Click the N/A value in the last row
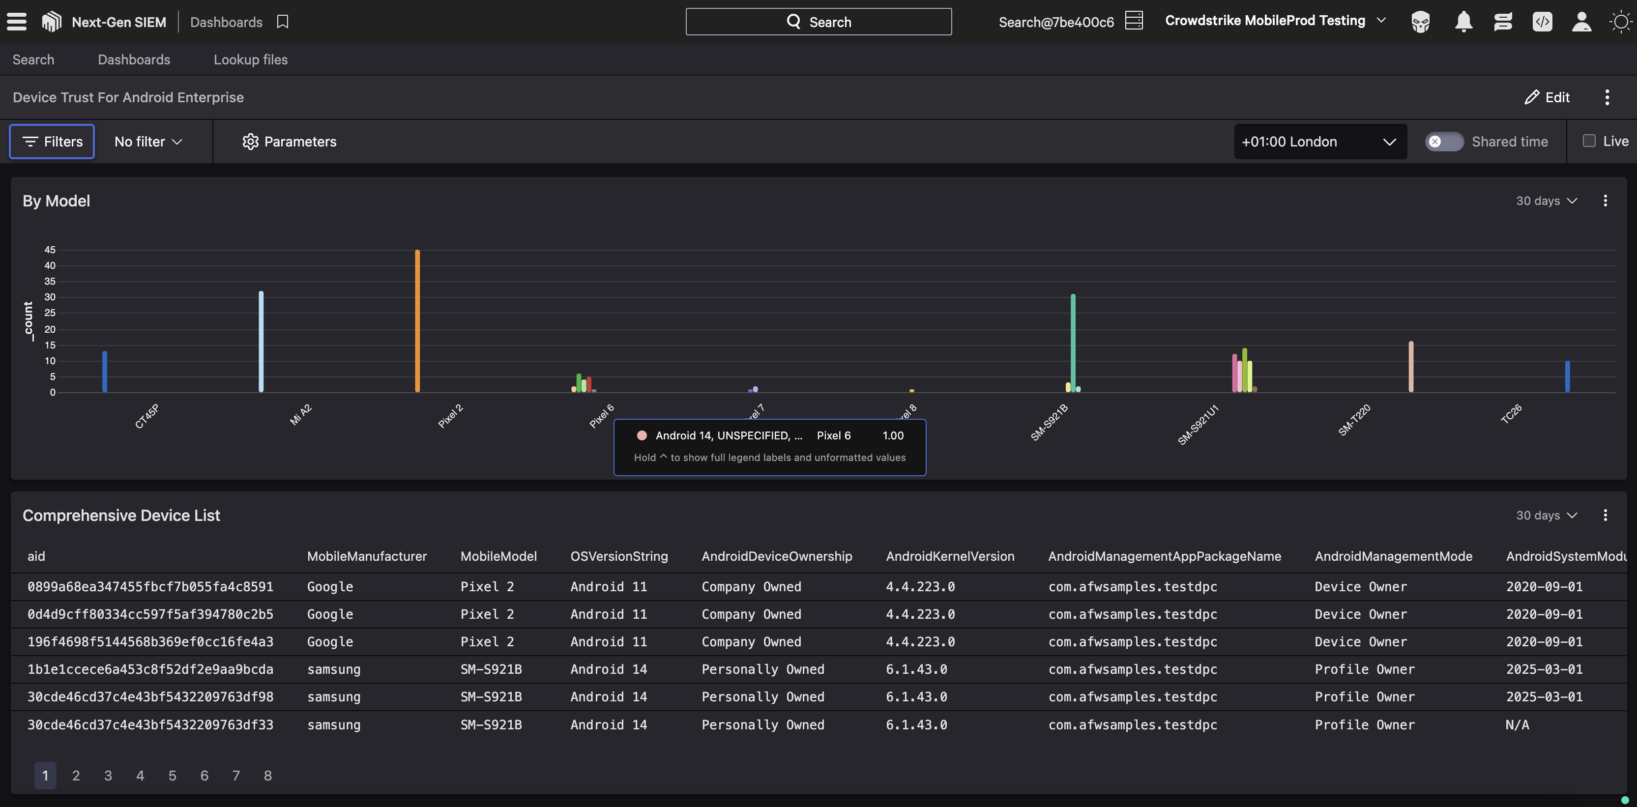 [x=1518, y=724]
